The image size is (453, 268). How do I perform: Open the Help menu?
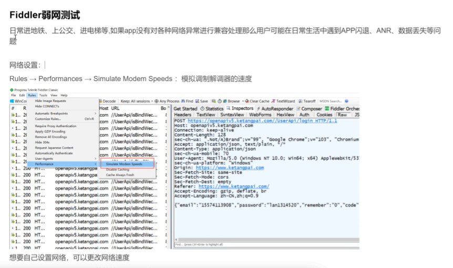coord(64,95)
